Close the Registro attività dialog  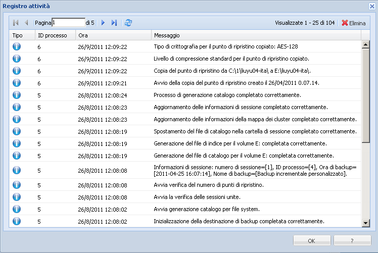pyautogui.click(x=371, y=6)
